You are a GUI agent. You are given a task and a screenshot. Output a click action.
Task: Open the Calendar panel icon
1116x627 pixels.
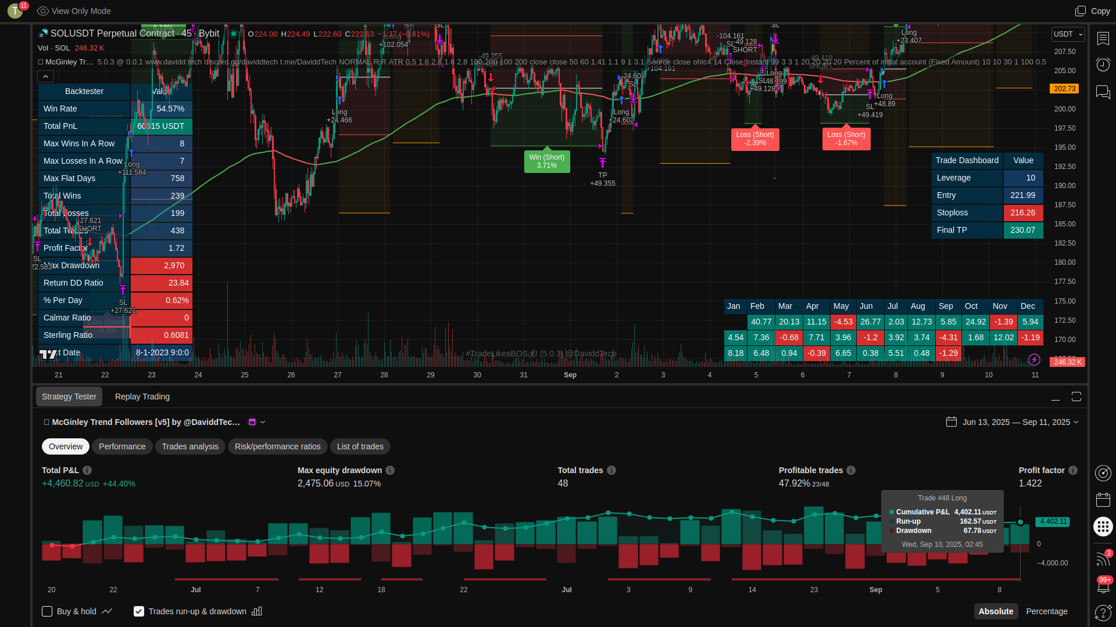(1103, 499)
